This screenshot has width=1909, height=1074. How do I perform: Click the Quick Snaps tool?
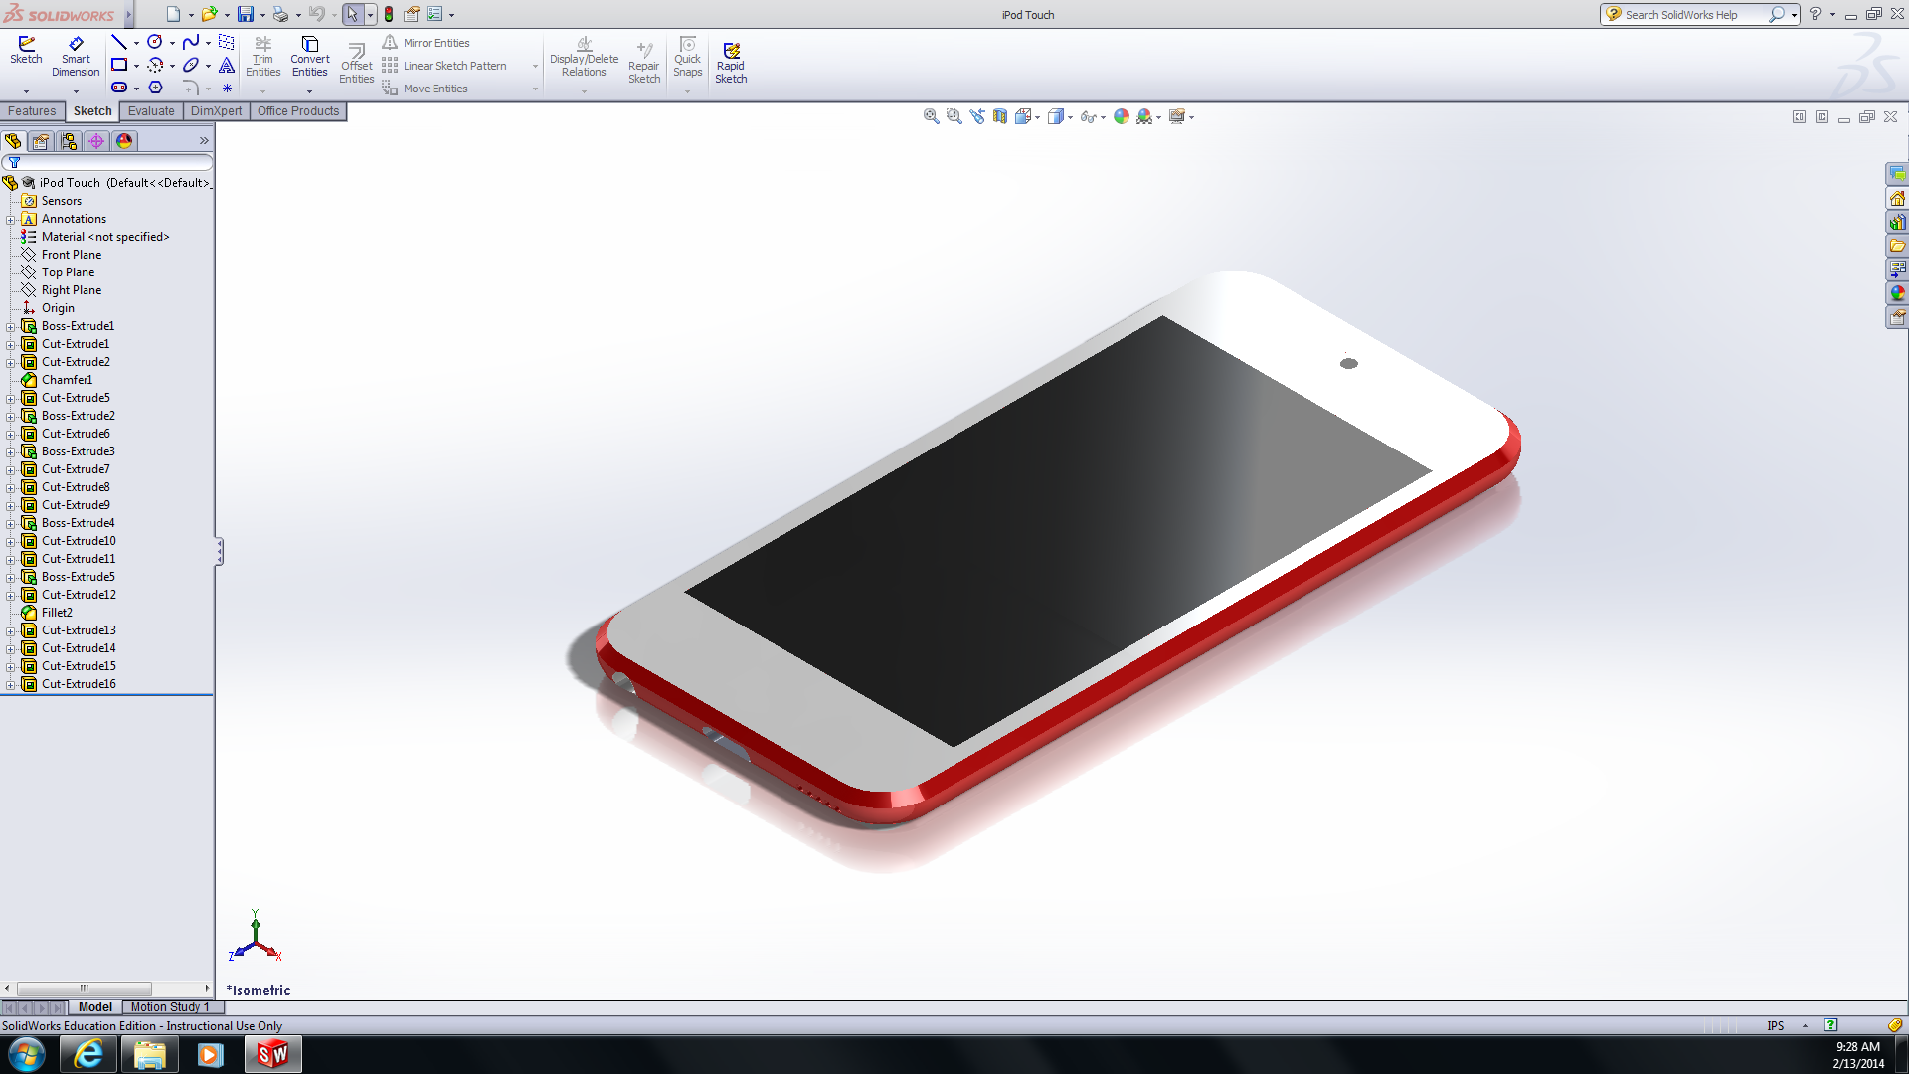tap(687, 57)
